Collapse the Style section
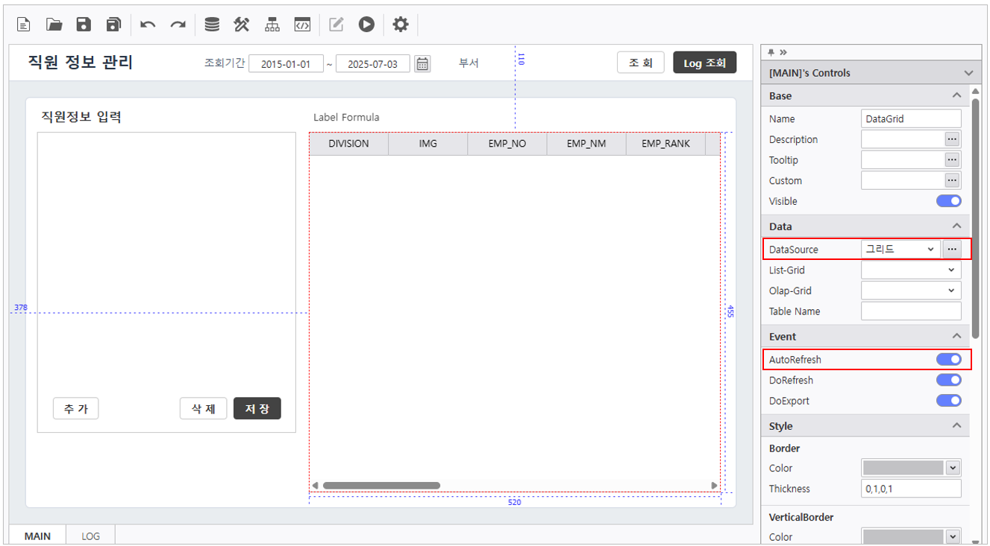990x546 pixels. coord(956,426)
